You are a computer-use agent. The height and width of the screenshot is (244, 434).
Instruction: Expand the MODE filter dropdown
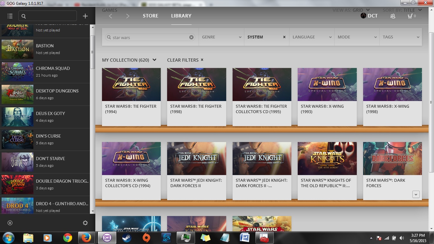[x=357, y=37]
